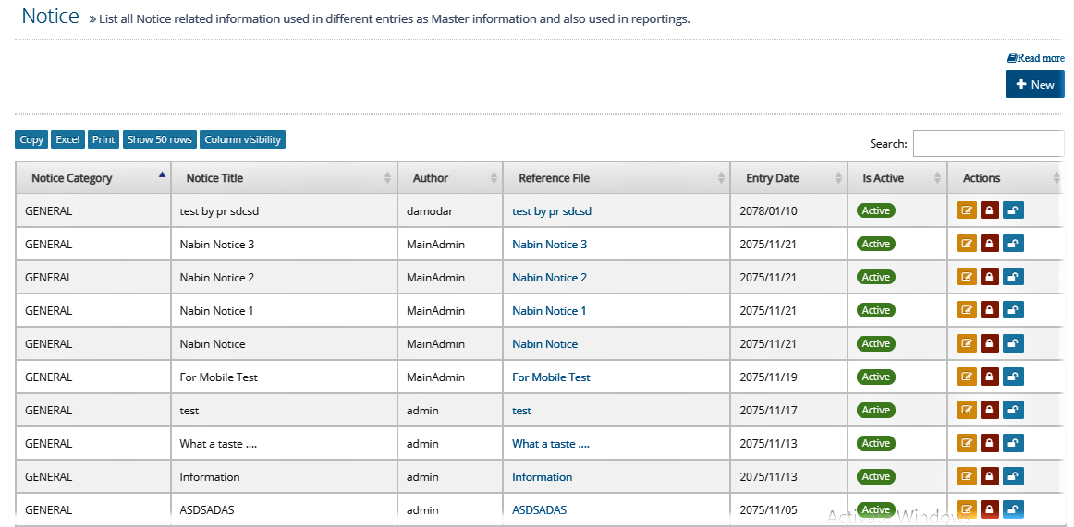Open Column visibility options
Screen dimensions: 1074x527
[x=242, y=139]
